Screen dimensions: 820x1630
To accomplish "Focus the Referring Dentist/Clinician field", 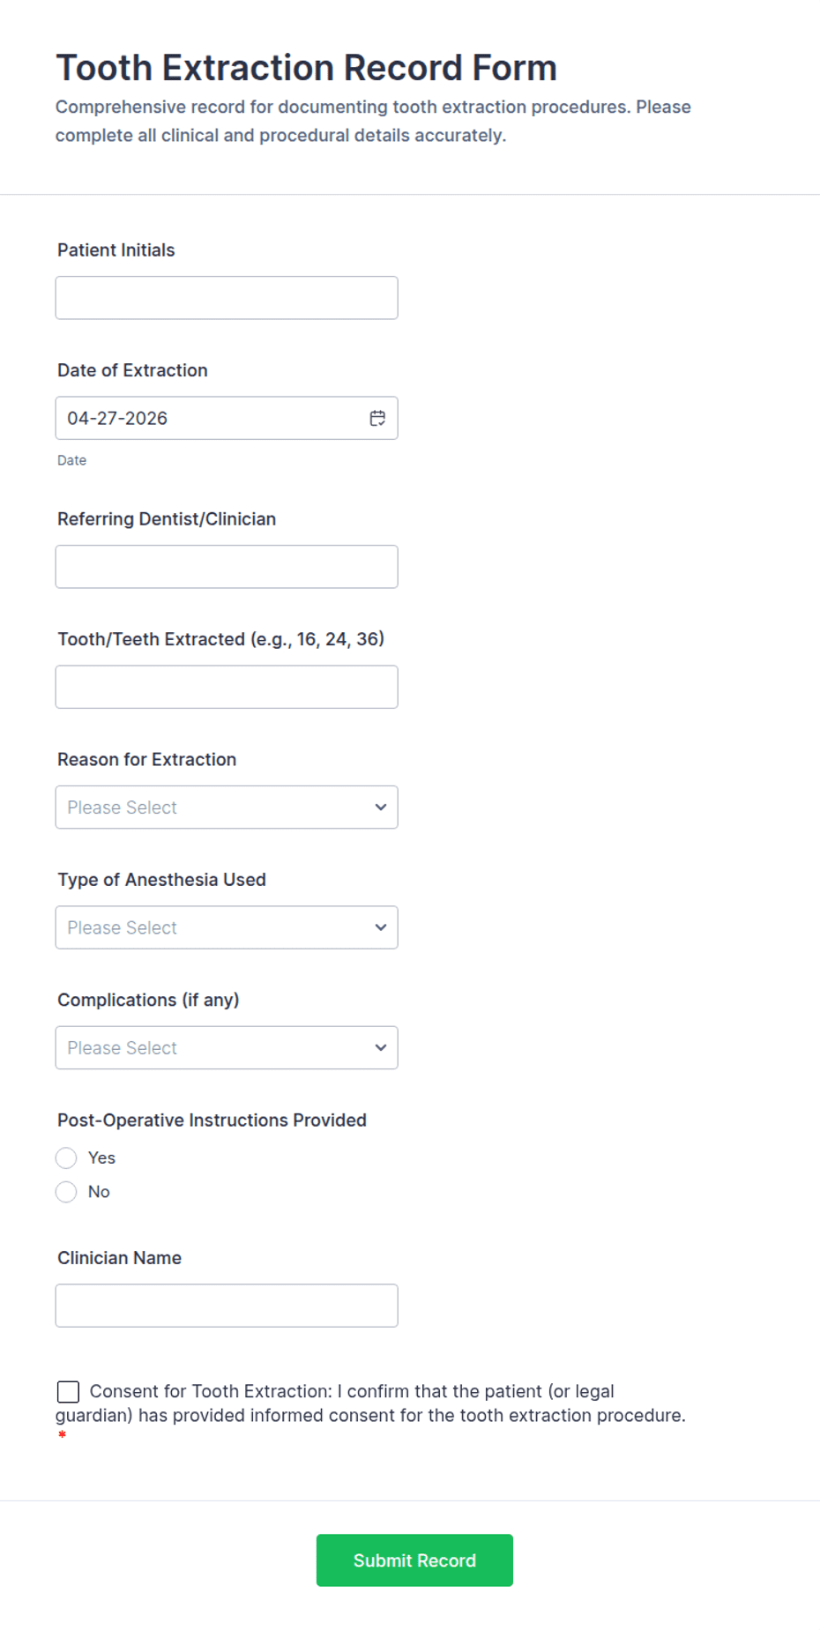I will 226,567.
